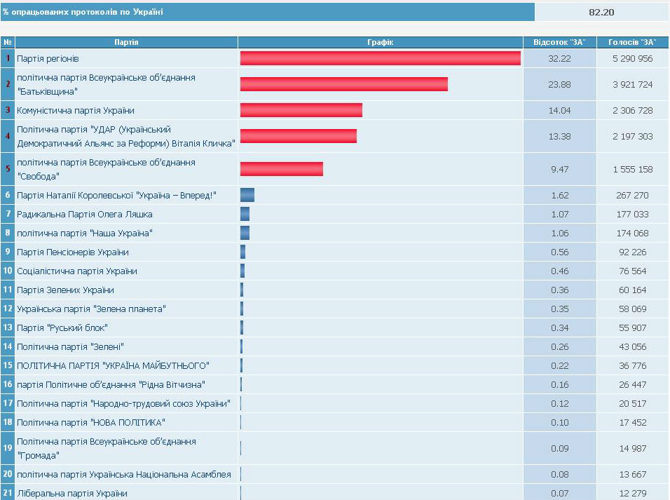Click "Ліберальна партія України"
Viewport: 670px width, 500px height.
(72, 493)
